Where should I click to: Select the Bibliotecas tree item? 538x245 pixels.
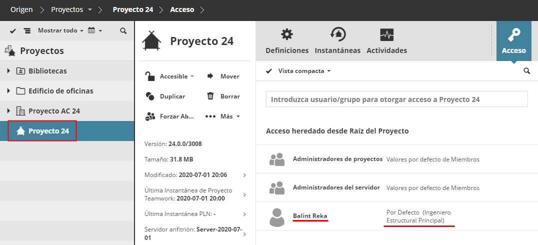(x=67, y=71)
